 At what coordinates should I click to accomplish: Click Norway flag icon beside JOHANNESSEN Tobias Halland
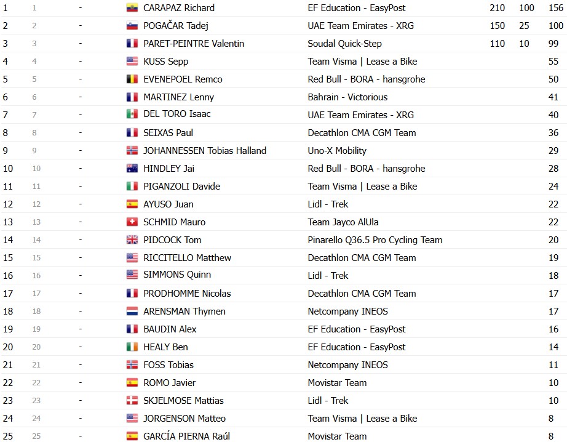(x=132, y=151)
